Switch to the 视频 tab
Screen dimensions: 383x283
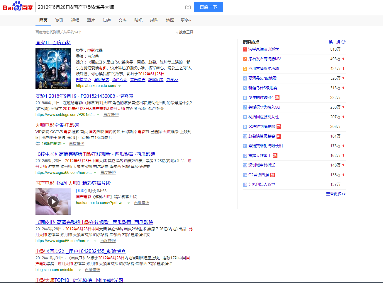(75, 20)
